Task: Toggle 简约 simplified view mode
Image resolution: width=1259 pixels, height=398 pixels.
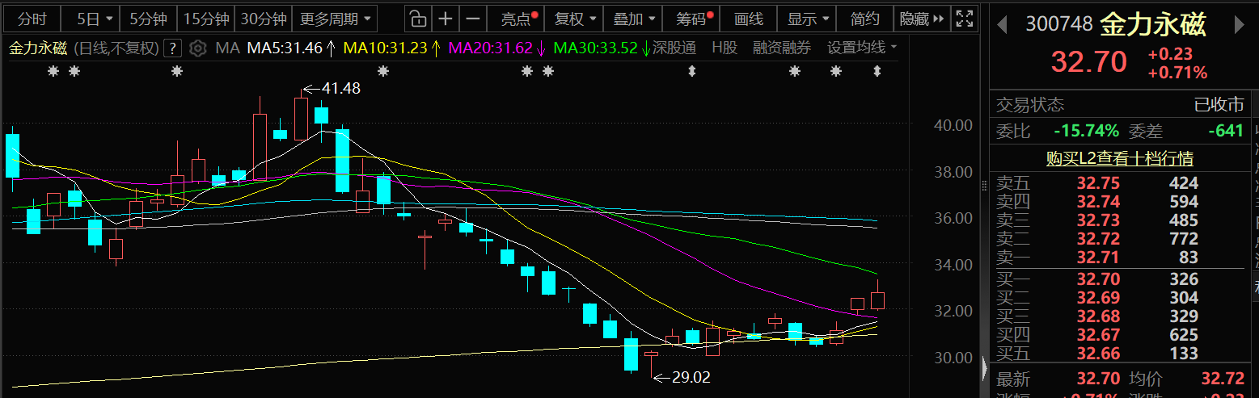Action: (x=865, y=19)
